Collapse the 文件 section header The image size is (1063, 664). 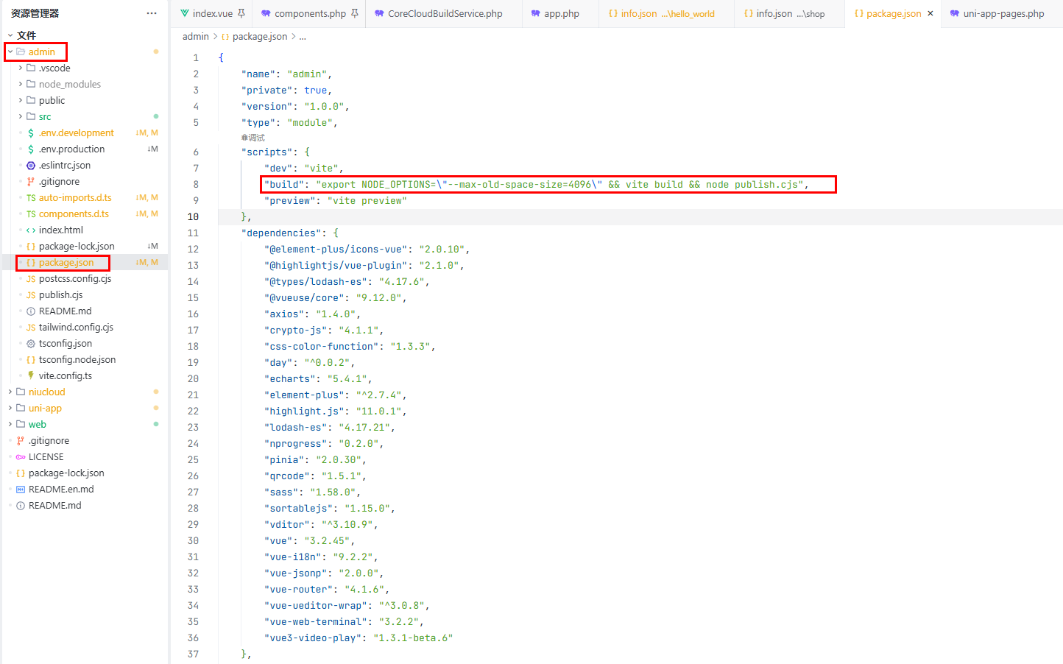point(10,35)
